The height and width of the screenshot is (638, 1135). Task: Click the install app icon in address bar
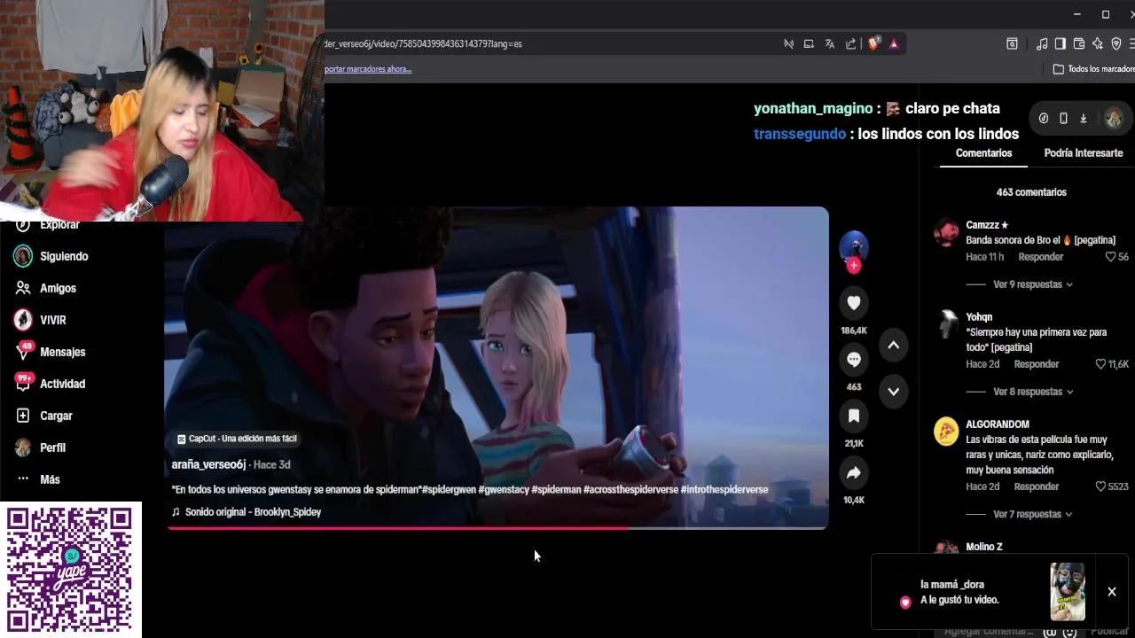point(809,43)
